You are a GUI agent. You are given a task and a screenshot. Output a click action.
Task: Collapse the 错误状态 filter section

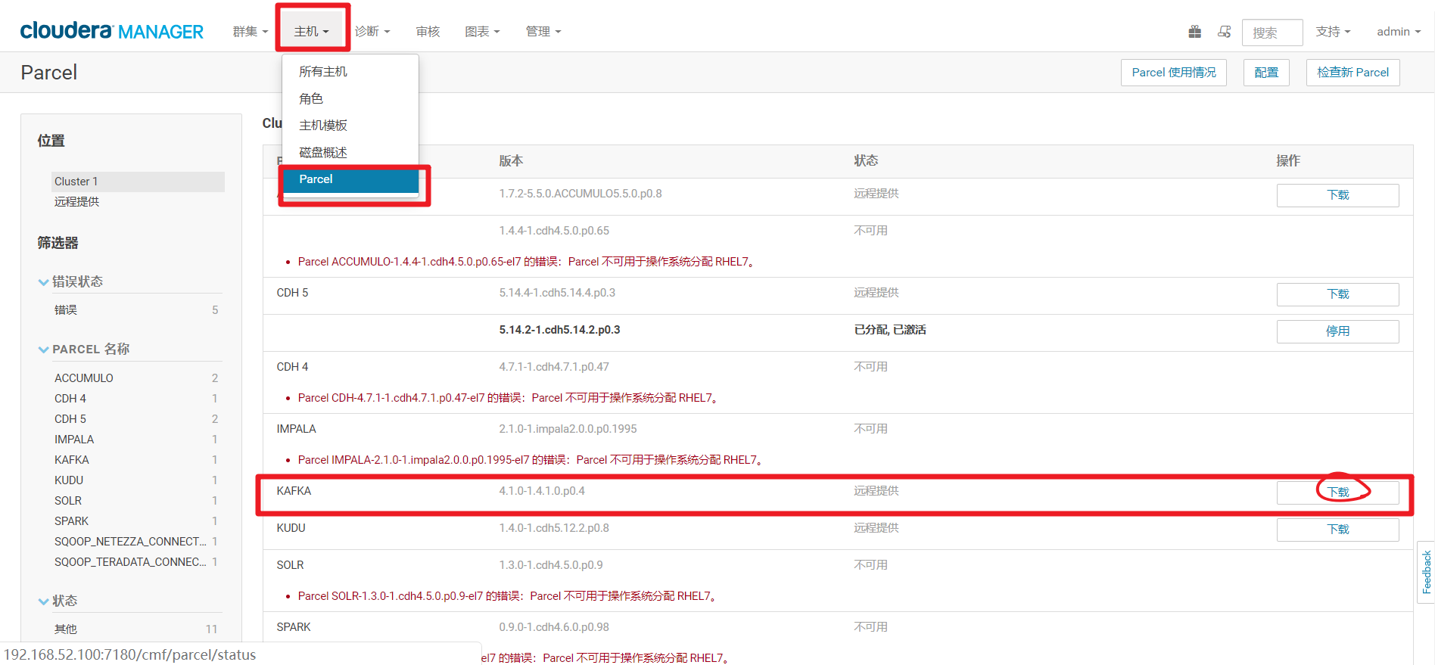coord(43,282)
